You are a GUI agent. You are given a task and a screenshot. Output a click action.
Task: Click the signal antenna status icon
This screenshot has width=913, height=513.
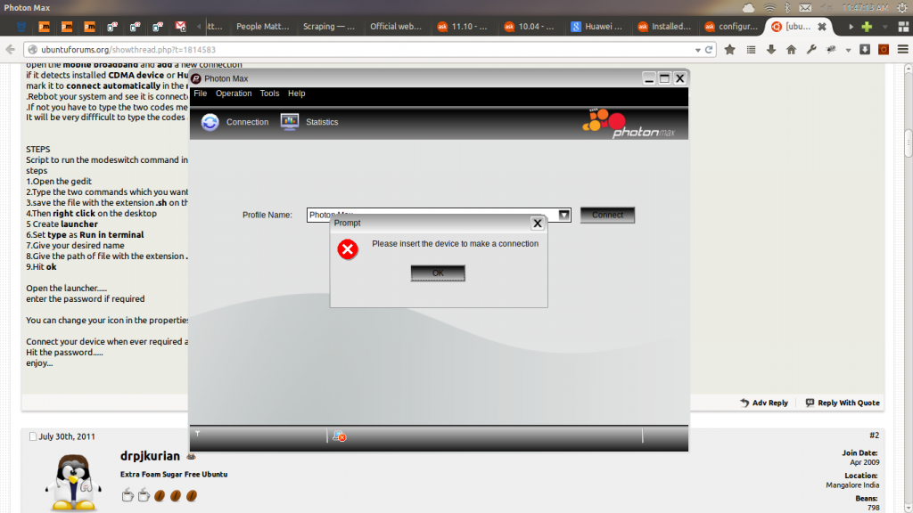pyautogui.click(x=197, y=434)
